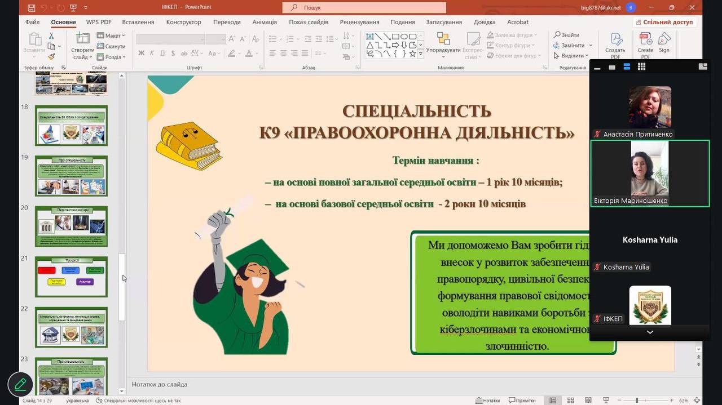The image size is (722, 405).
Task: Switch to the Acrobat tab
Action: (518, 22)
